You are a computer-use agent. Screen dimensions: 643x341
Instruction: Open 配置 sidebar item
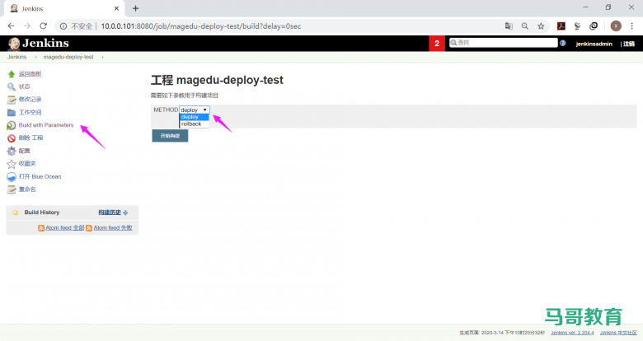24,151
